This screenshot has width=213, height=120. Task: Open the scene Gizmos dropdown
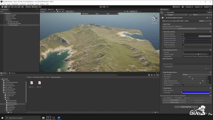pyautogui.click(x=133, y=11)
